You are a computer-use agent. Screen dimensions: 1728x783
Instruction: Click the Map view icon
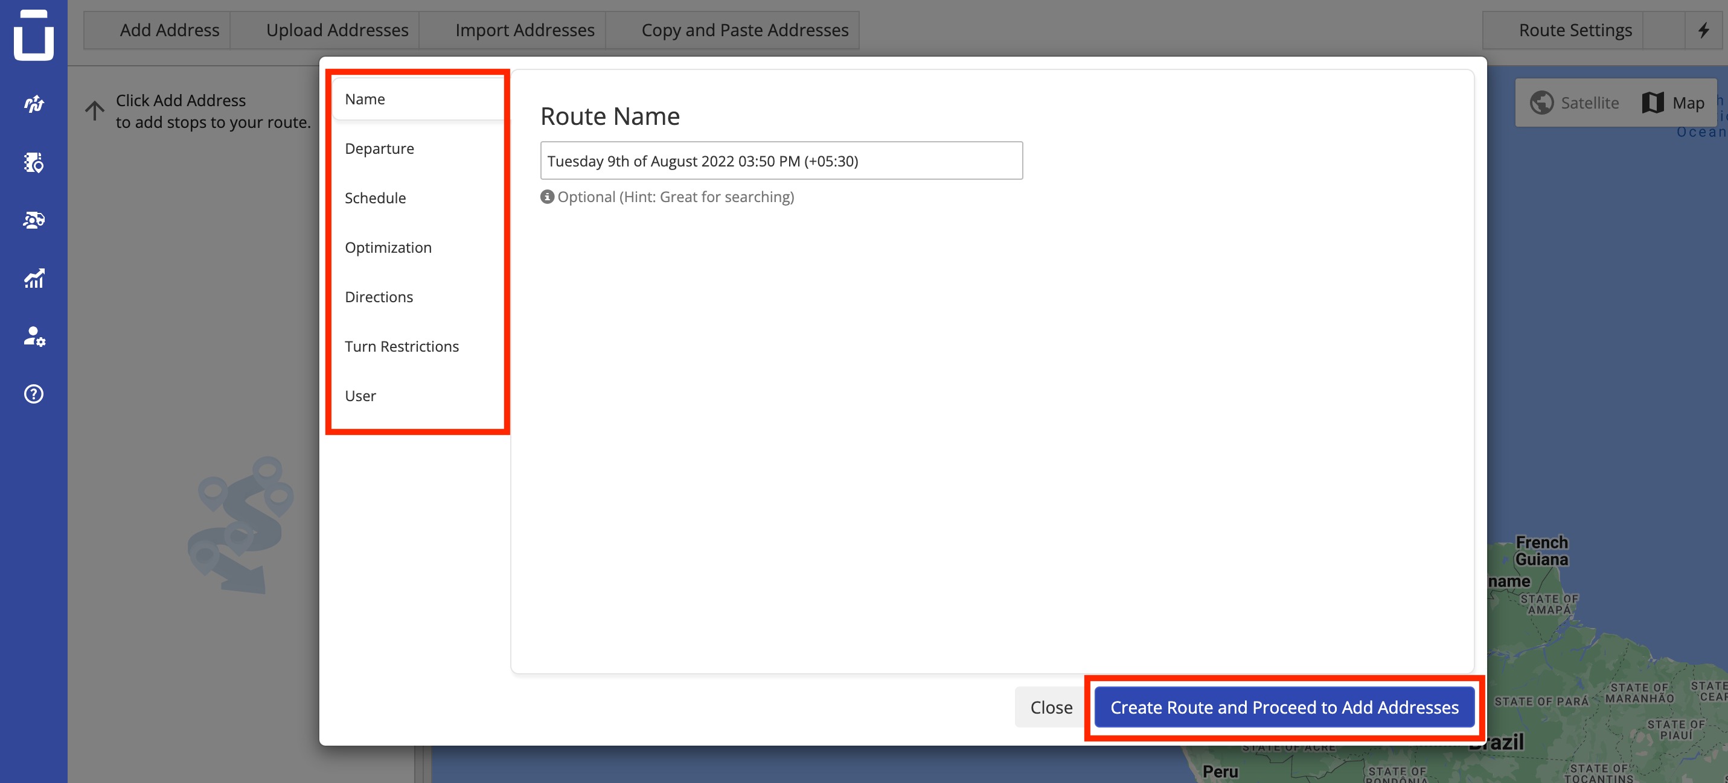coord(1652,103)
